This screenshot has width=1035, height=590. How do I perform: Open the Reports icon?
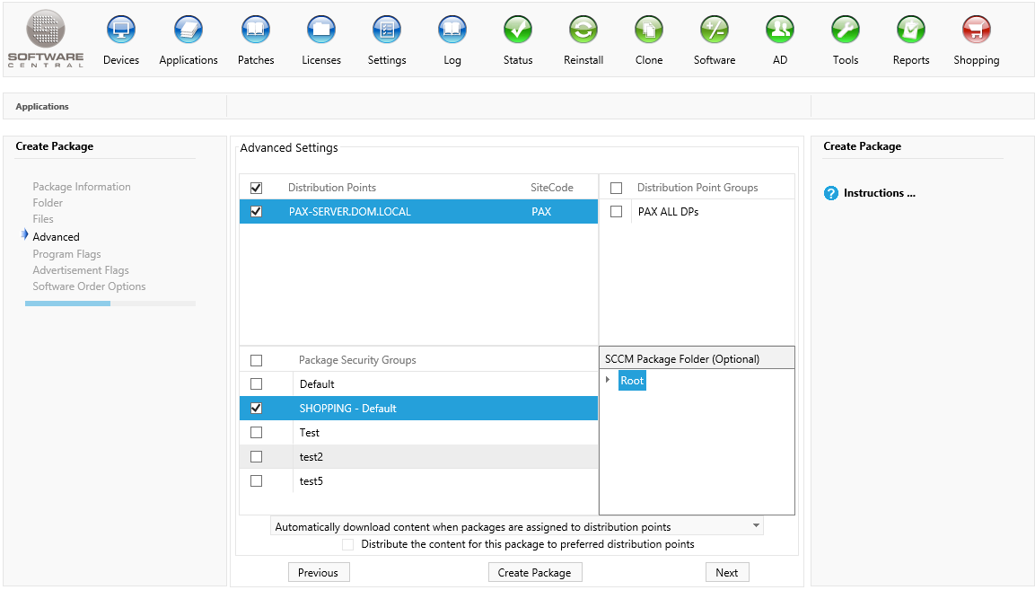pos(910,31)
